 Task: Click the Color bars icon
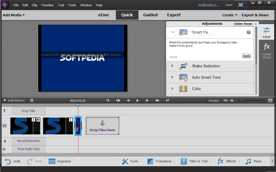pyautogui.click(x=183, y=89)
